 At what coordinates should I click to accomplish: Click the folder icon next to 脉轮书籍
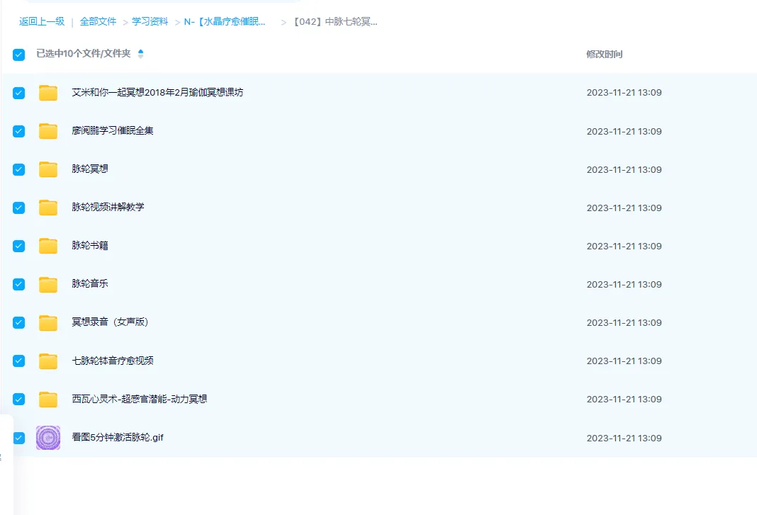pyautogui.click(x=48, y=246)
